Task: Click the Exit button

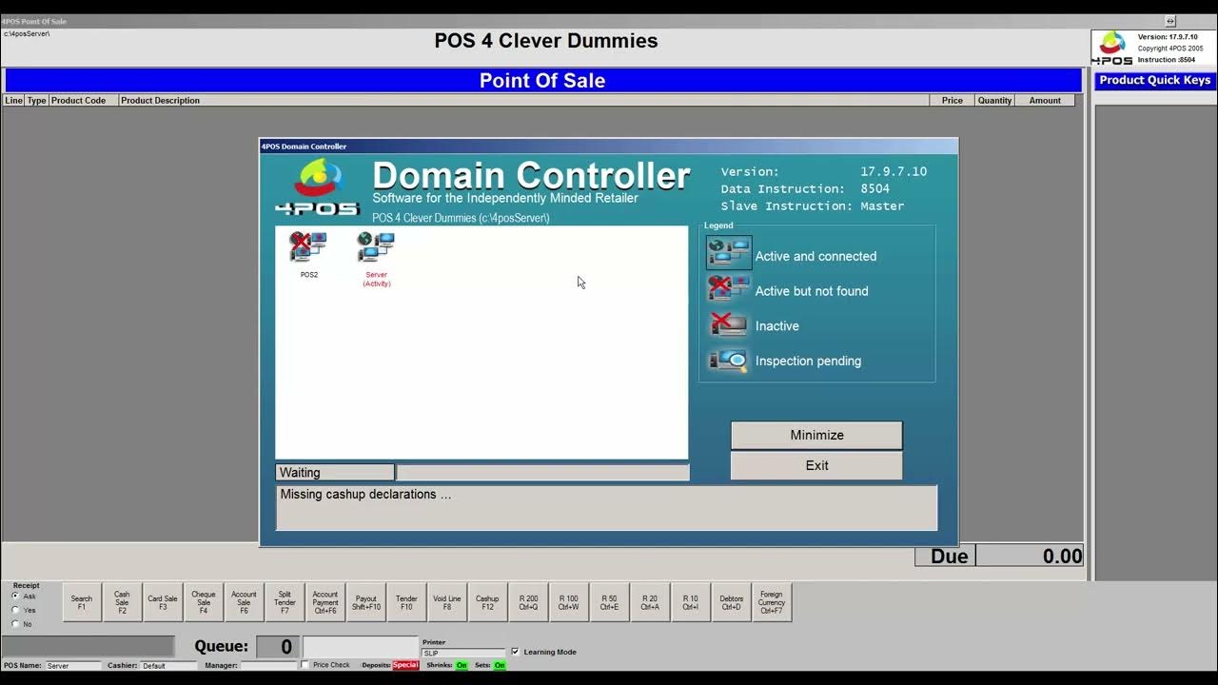Action: pos(816,465)
